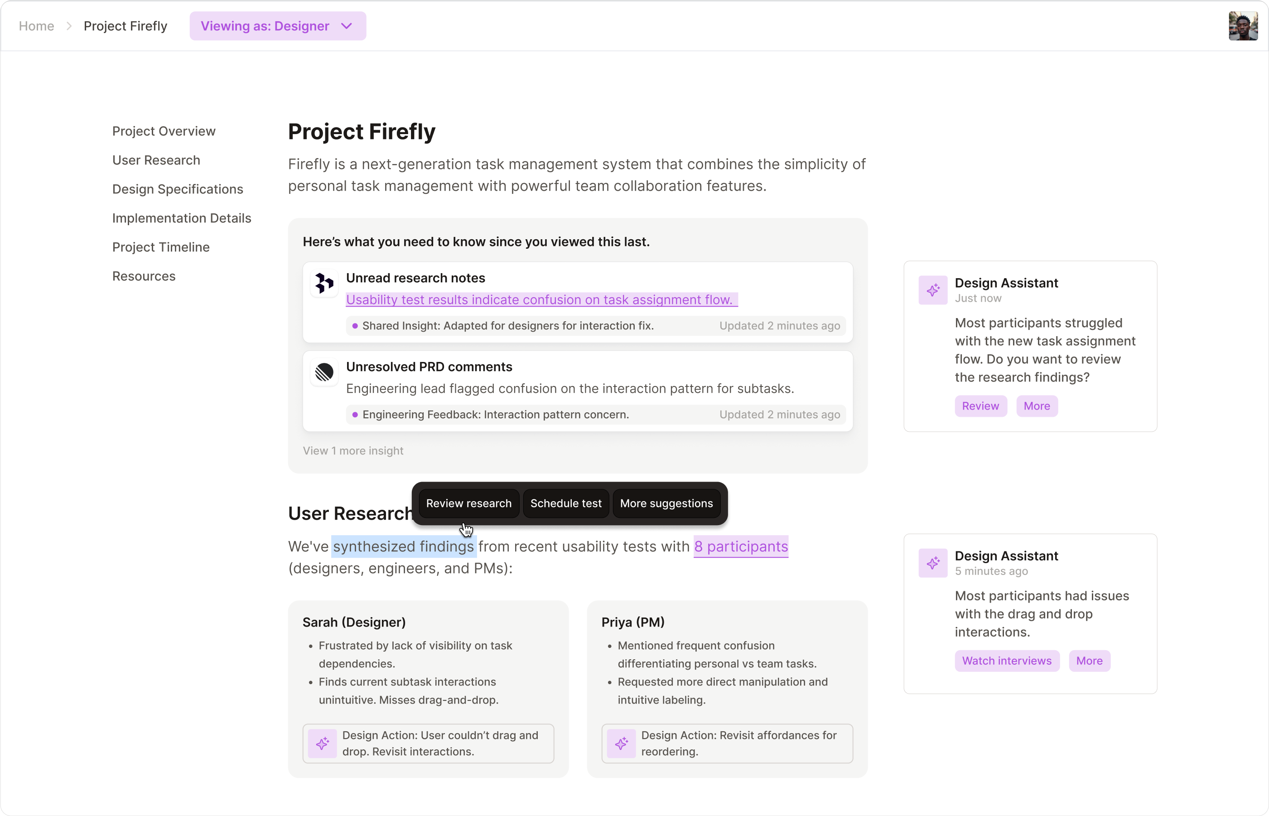Expand View 1 more insight
The height and width of the screenshot is (816, 1269).
click(x=353, y=450)
